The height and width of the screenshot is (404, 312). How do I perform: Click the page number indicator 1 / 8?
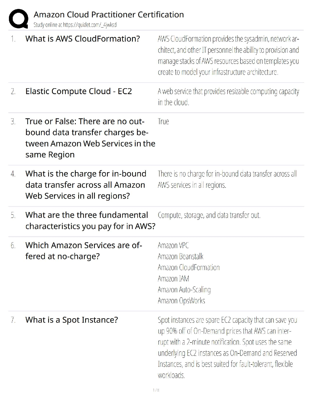[x=156, y=390]
